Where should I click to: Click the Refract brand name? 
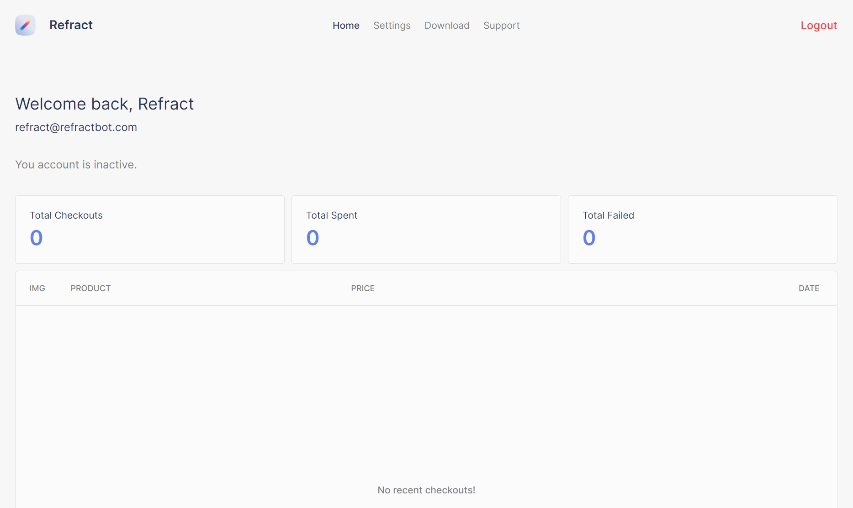coord(71,25)
